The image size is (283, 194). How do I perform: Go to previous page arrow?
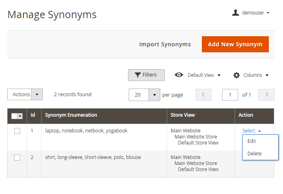203,95
